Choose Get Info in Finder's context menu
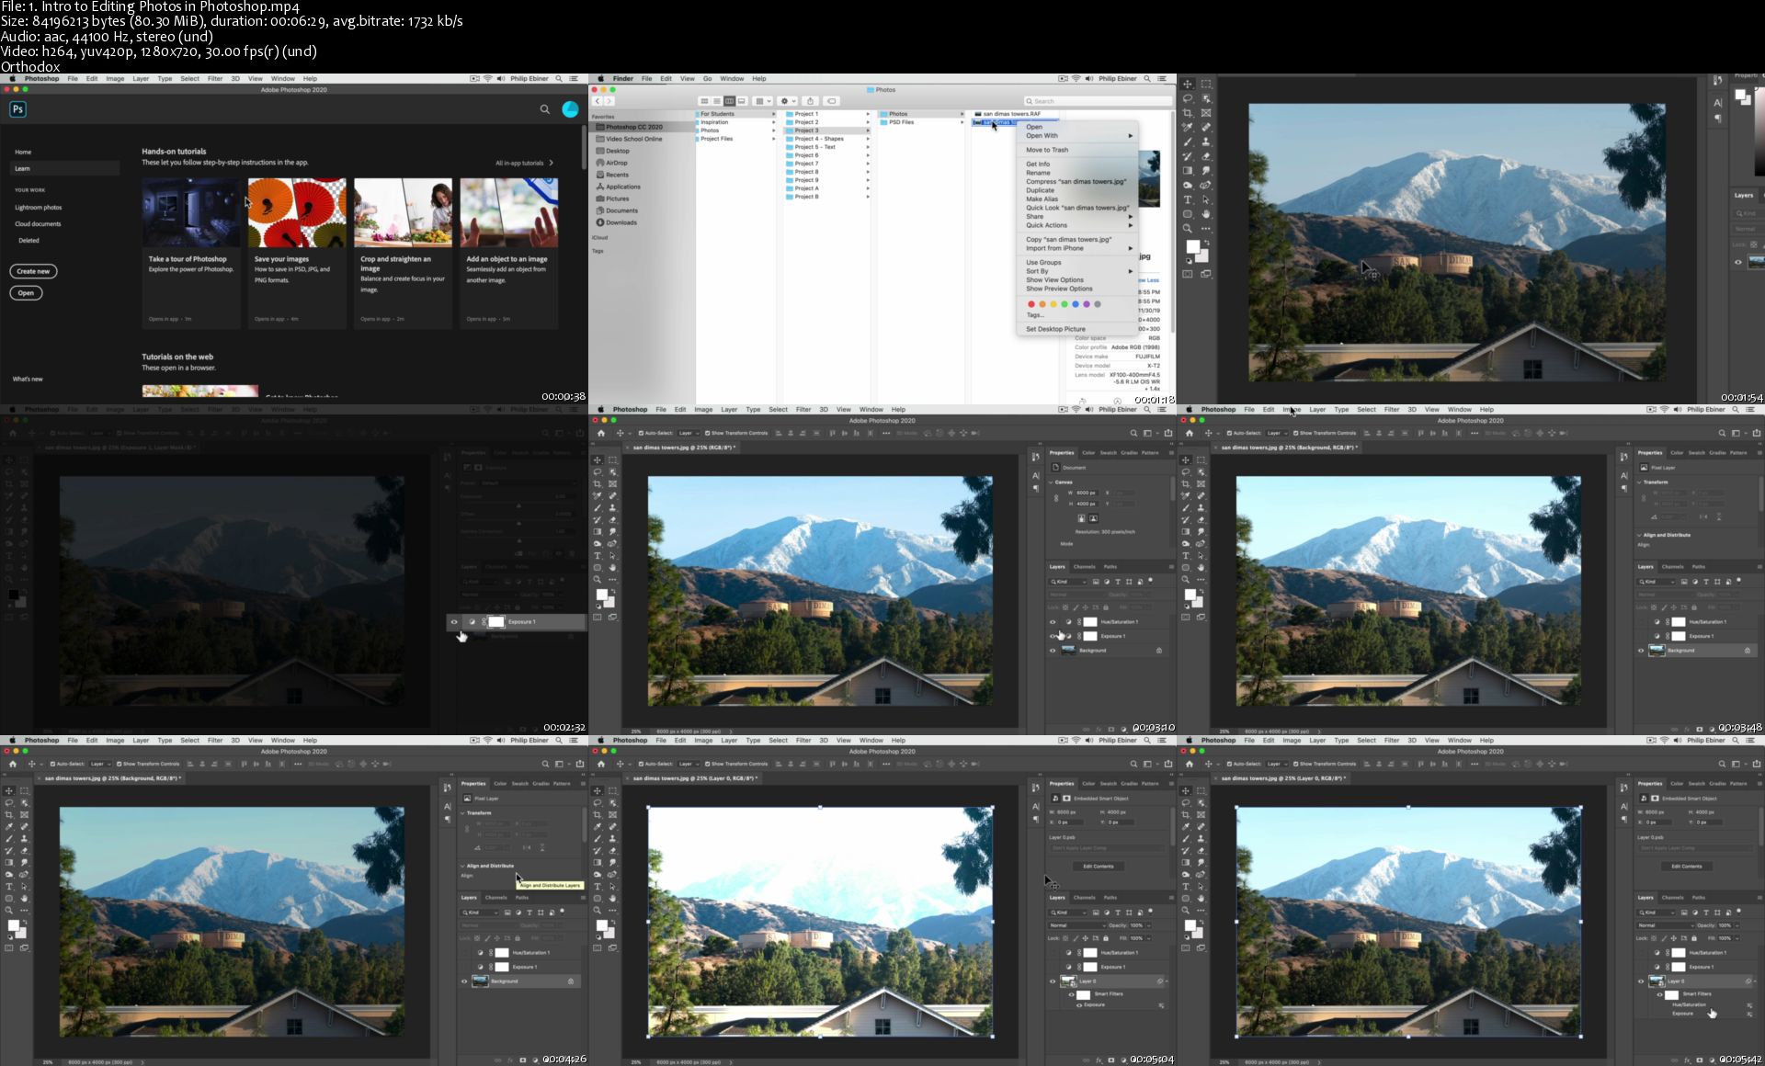The height and width of the screenshot is (1066, 1765). click(x=1038, y=164)
